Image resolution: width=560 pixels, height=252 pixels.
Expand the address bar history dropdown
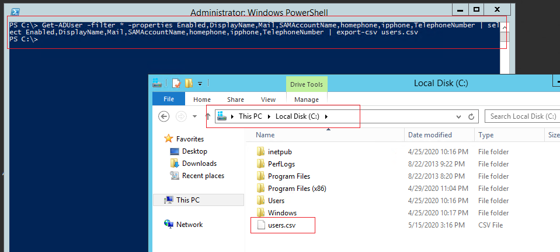[x=458, y=116]
